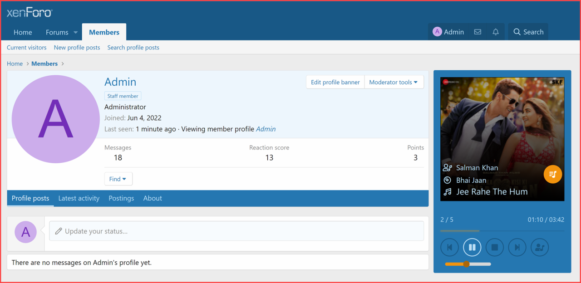Image resolution: width=581 pixels, height=283 pixels.
Task: Skip to the next track
Action: click(x=517, y=247)
